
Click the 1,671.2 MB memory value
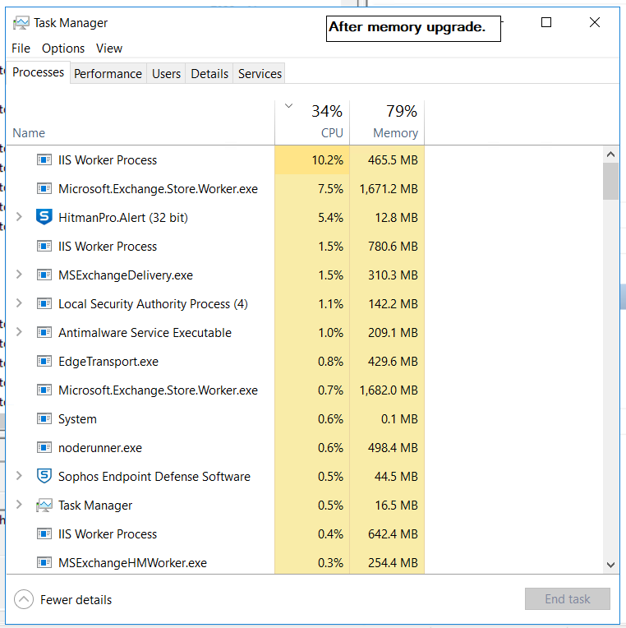coord(389,188)
